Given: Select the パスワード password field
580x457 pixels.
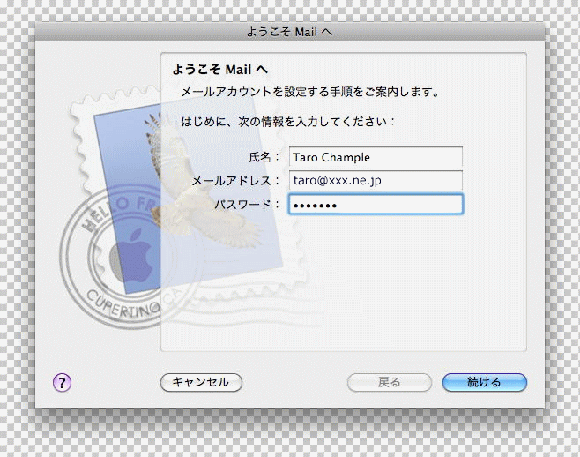Looking at the screenshot, I should (x=376, y=204).
